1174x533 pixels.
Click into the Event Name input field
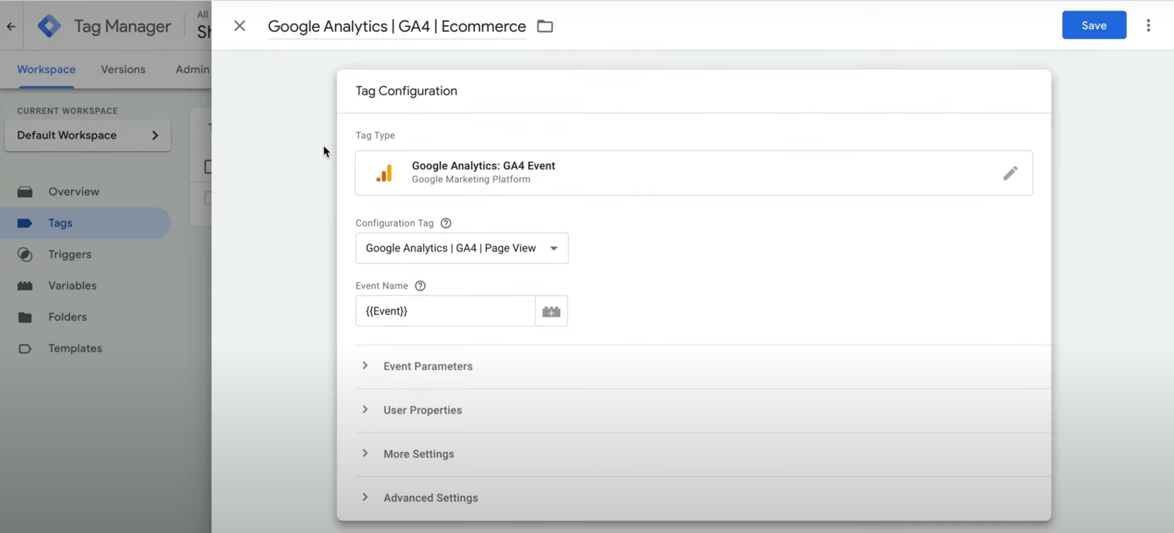(445, 311)
